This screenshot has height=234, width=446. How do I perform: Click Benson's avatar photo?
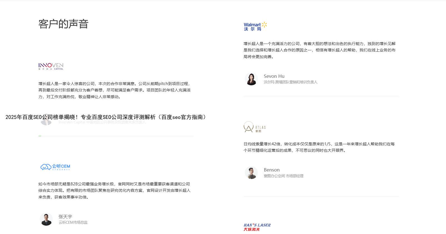(x=251, y=173)
